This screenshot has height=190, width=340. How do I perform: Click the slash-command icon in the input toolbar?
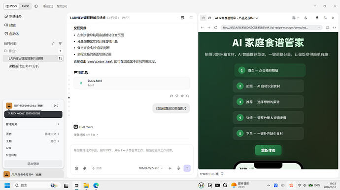pyautogui.click(x=76, y=168)
